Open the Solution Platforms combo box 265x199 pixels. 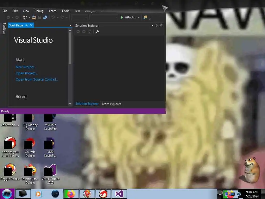(x=104, y=17)
